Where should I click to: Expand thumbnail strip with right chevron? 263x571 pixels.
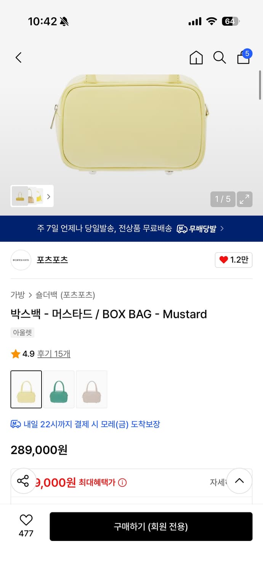pyautogui.click(x=48, y=196)
